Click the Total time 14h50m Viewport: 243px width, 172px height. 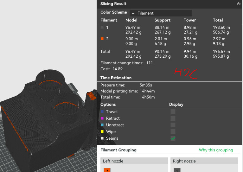(x=147, y=97)
